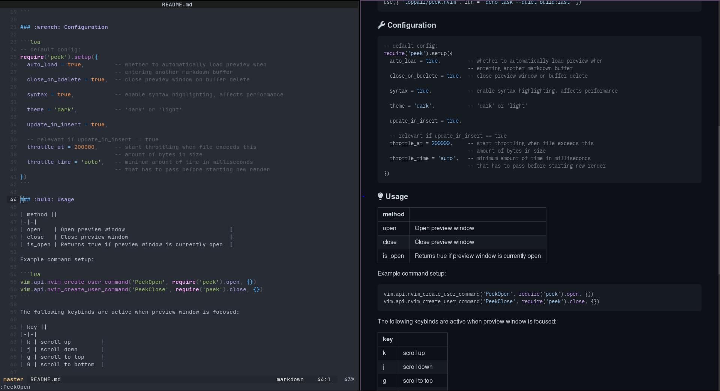The width and height of the screenshot is (720, 391).
Task: Click the 'key' table header in preview
Action: pos(388,339)
